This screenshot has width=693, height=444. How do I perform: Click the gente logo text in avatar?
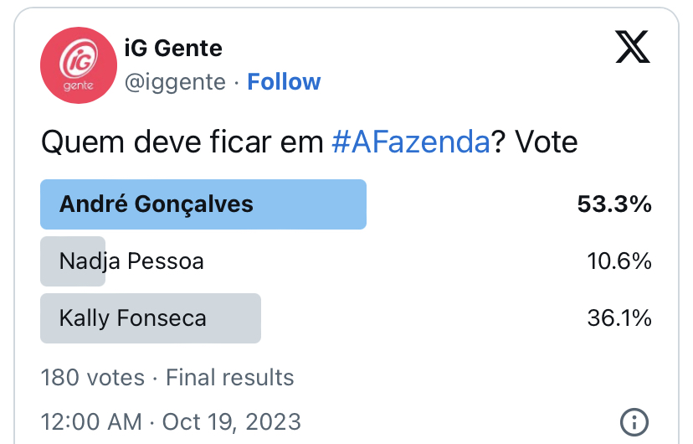pos(78,85)
